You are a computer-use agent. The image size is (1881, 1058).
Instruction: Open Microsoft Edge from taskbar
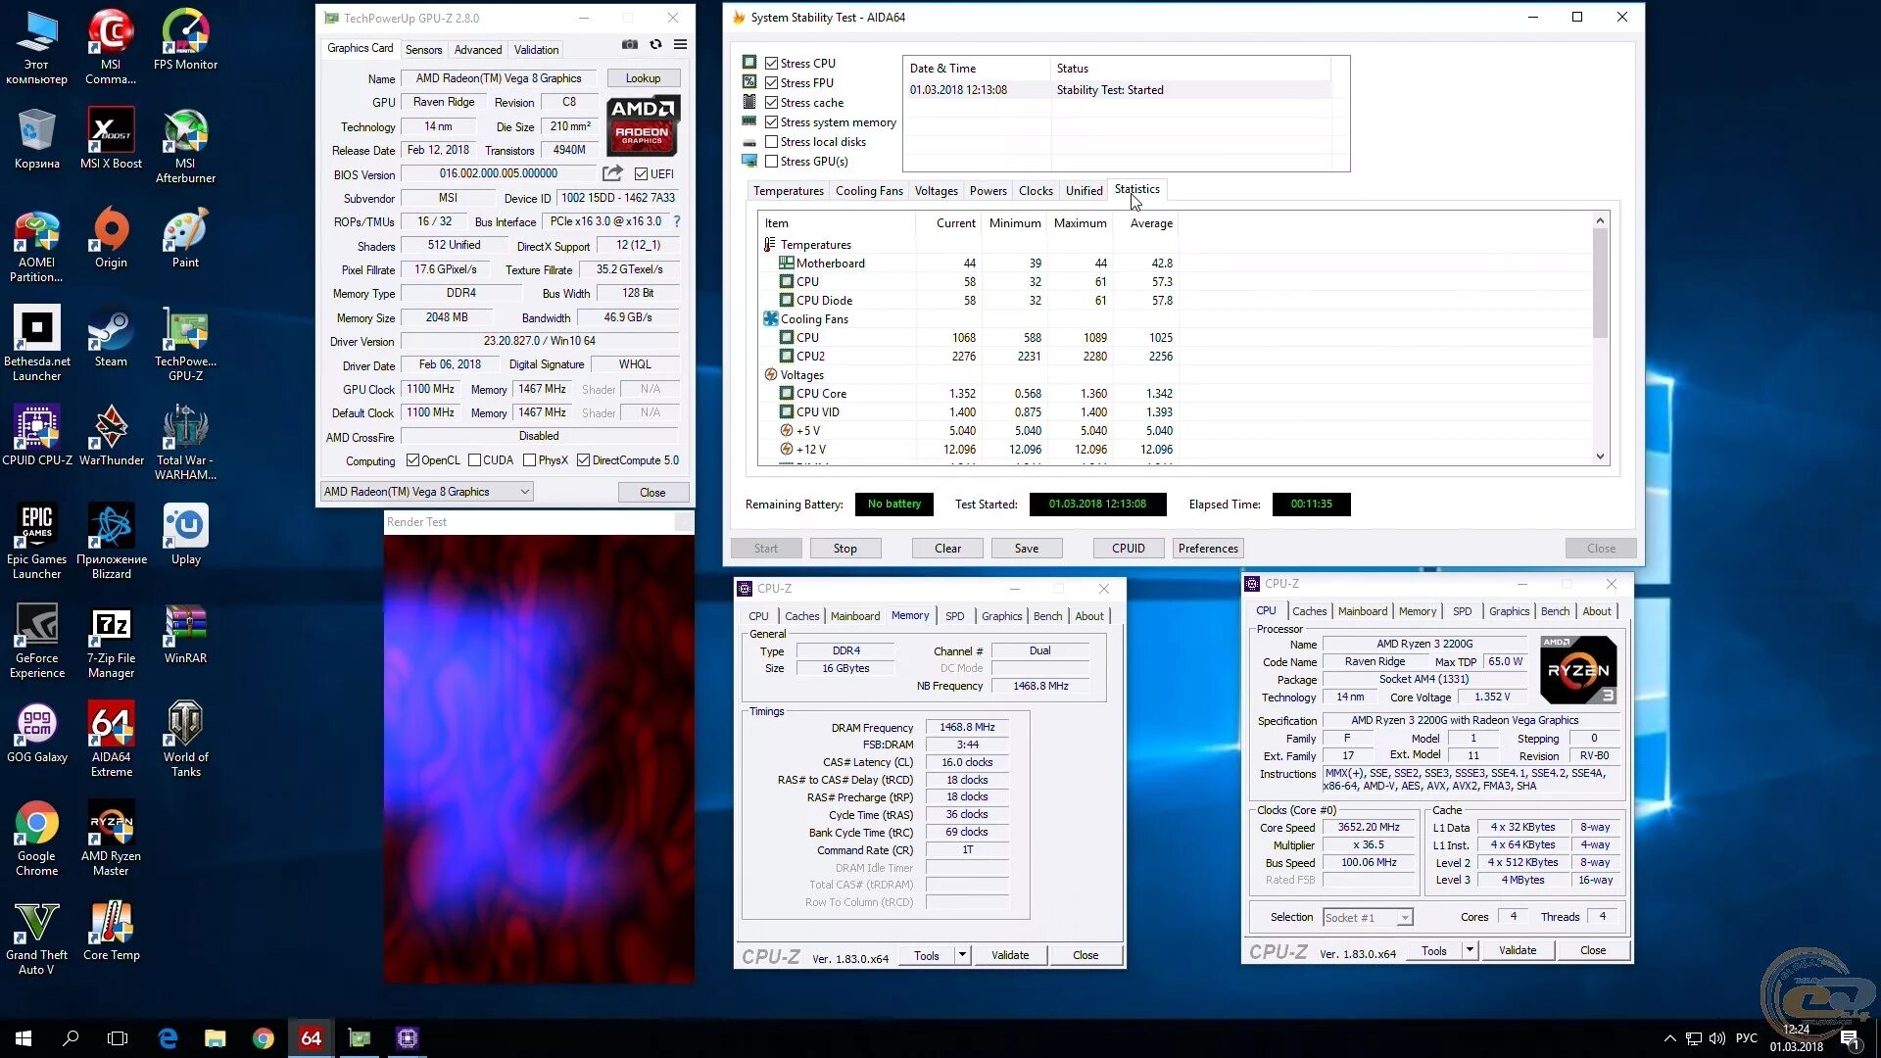click(168, 1038)
